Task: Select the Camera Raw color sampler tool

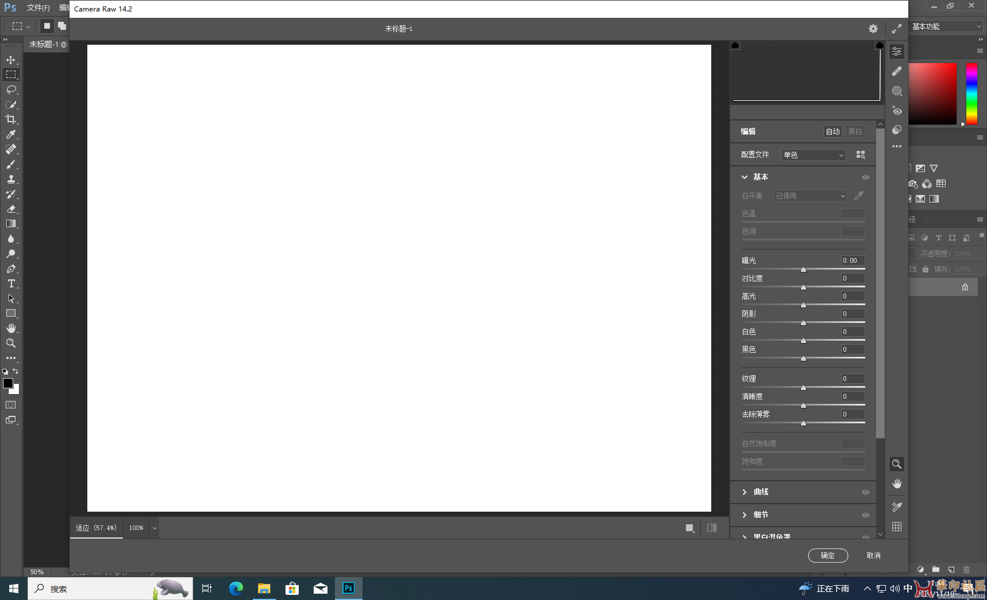Action: pos(897,507)
